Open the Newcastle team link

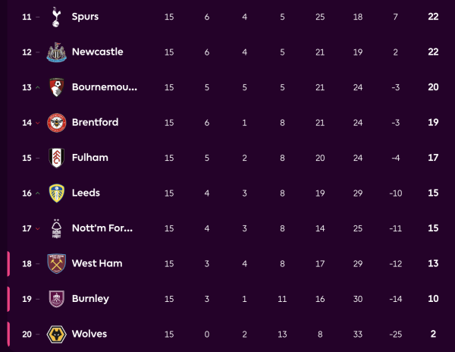click(97, 52)
